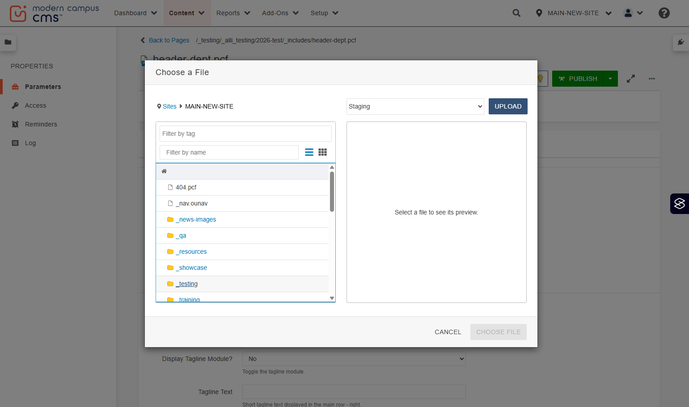Open the Help question mark icon
Image resolution: width=689 pixels, height=407 pixels.
(x=664, y=13)
